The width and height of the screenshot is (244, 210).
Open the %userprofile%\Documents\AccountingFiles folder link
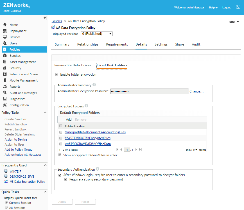pyautogui.click(x=95, y=132)
